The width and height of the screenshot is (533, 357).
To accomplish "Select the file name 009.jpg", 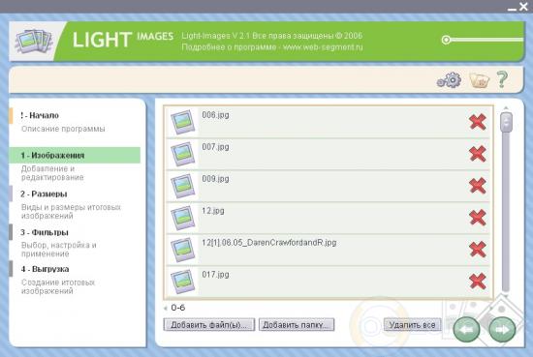I will coord(215,179).
